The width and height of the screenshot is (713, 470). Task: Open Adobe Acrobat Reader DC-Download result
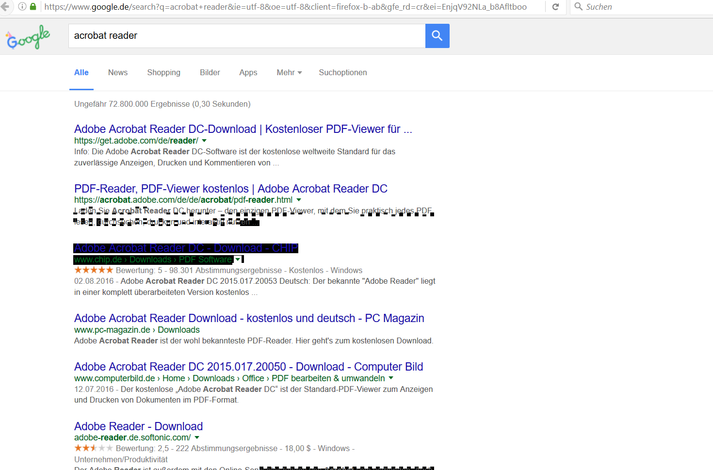coord(243,129)
